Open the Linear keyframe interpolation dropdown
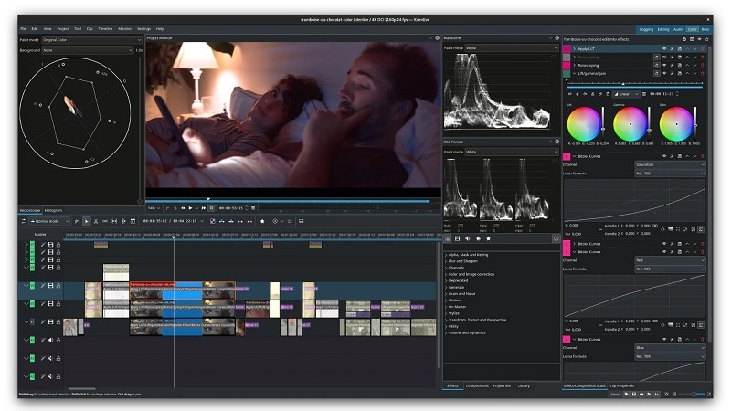Image resolution: width=731 pixels, height=411 pixels. [x=626, y=94]
